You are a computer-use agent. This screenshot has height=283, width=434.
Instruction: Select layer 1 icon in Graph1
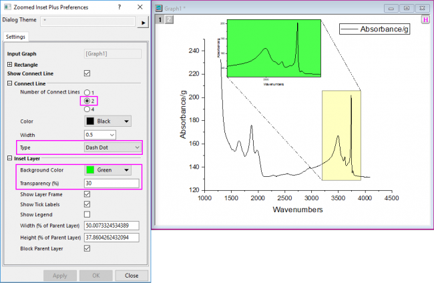159,20
